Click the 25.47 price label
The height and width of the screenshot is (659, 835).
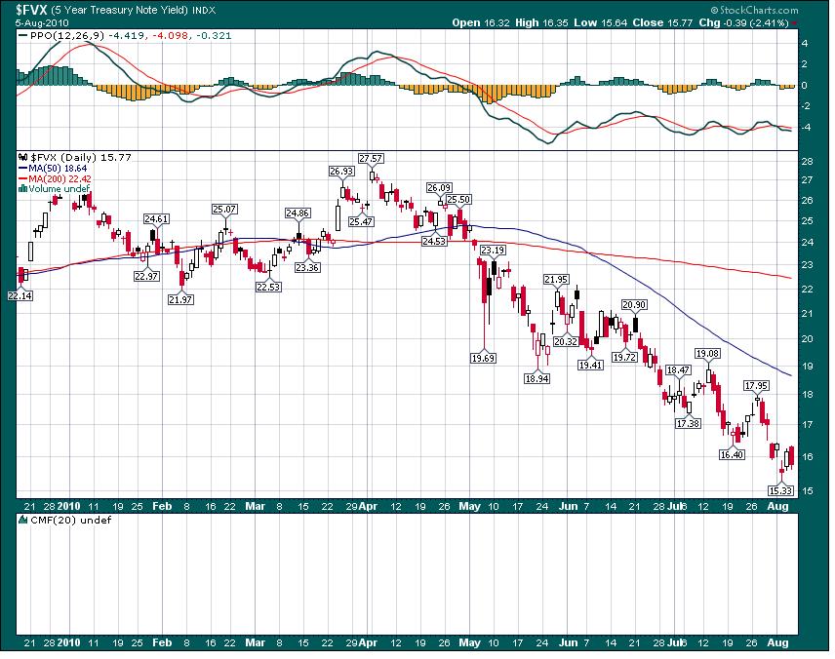[x=361, y=221]
